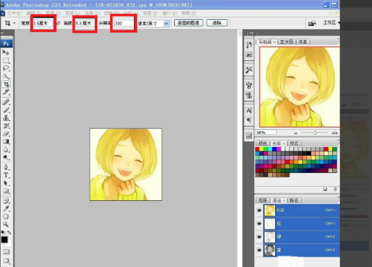Select the Pen tool

(x=6, y=167)
